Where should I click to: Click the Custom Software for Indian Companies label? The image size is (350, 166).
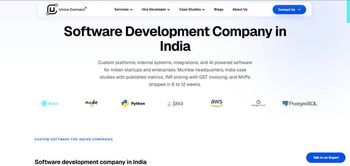(74, 139)
